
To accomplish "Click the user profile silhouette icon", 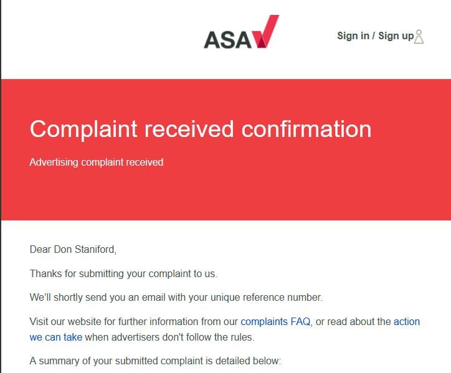I will 419,36.
